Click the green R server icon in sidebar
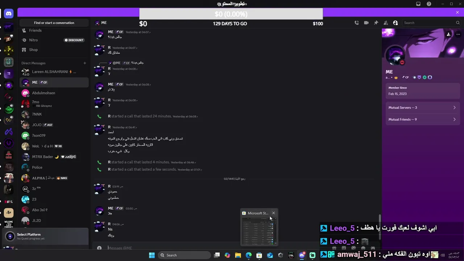 (9, 109)
